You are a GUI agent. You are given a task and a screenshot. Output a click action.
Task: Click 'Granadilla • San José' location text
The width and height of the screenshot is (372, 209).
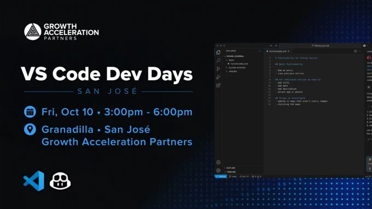point(96,129)
